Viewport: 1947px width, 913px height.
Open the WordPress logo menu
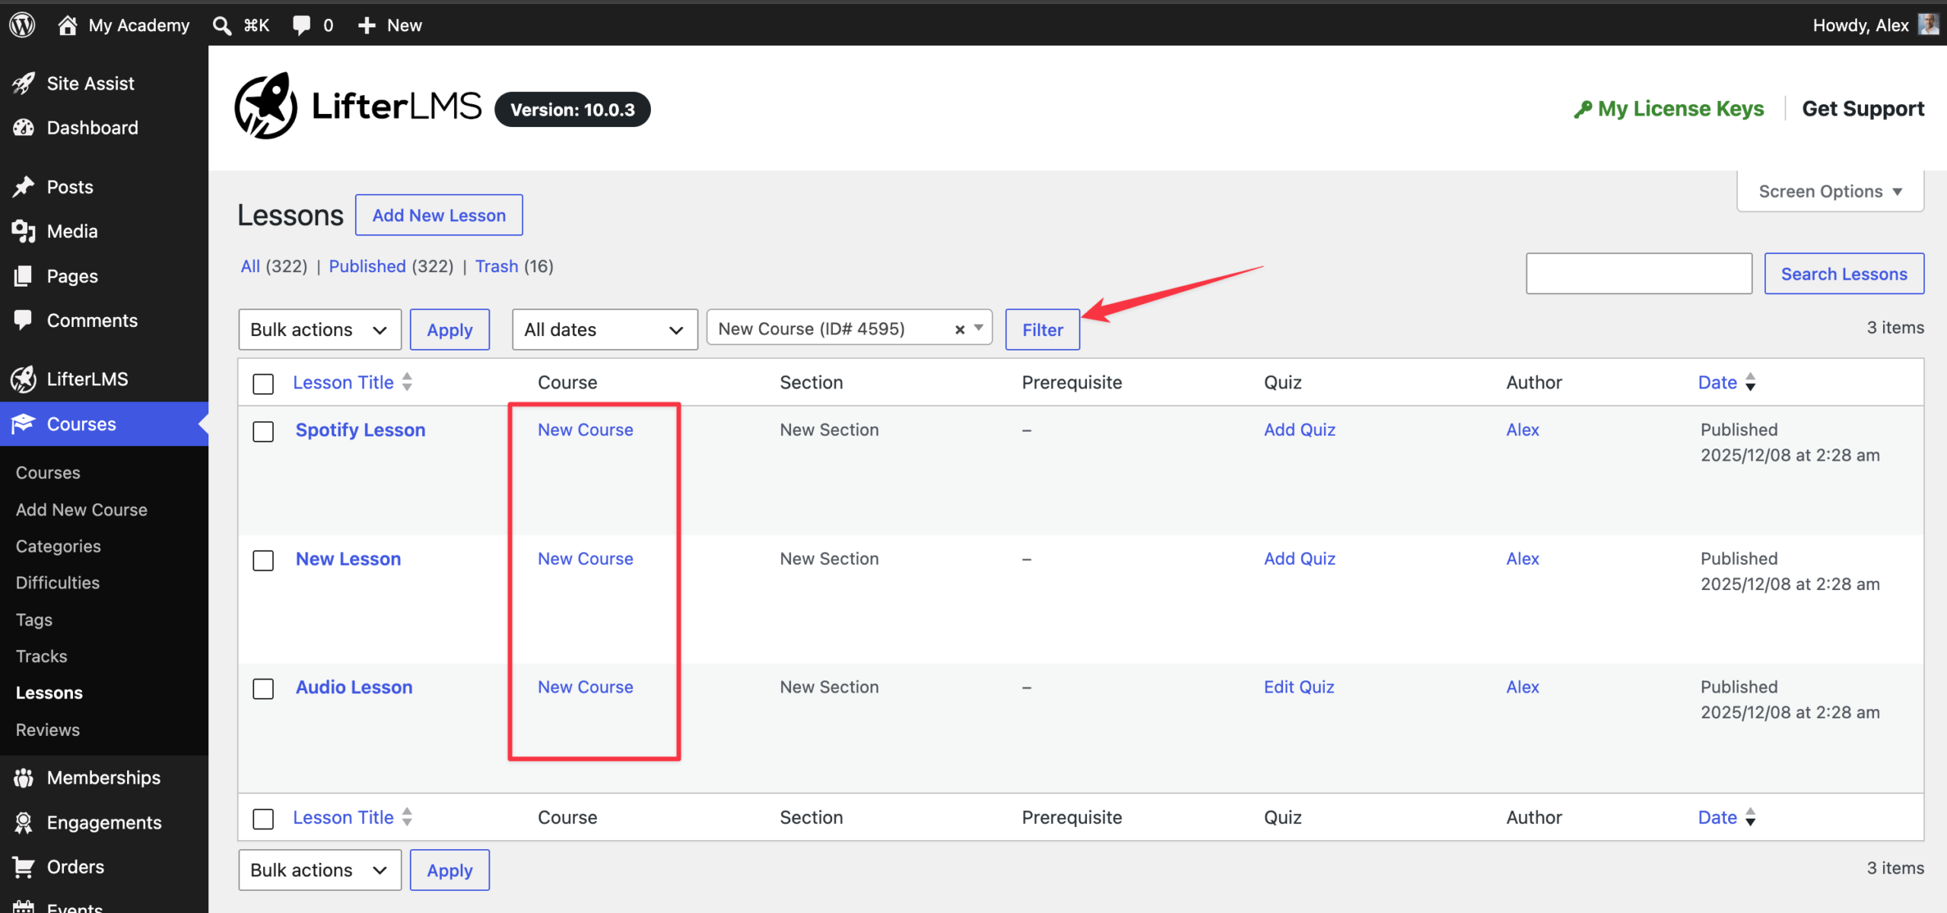point(22,25)
